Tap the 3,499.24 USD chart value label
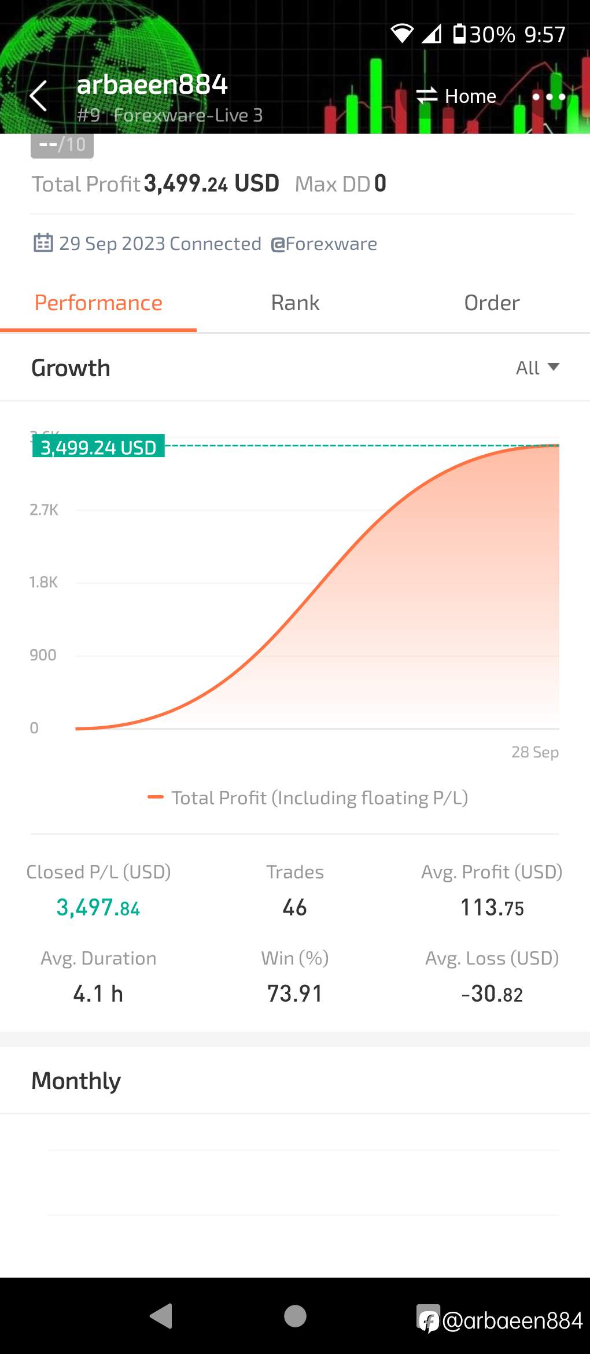This screenshot has height=1354, width=590. click(x=98, y=447)
